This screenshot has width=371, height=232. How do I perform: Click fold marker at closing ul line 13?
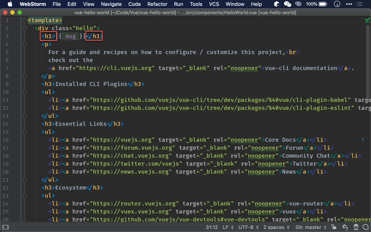point(25,116)
